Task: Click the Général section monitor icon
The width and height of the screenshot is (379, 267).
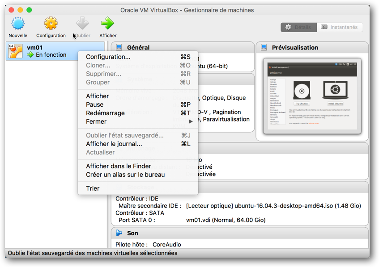Action: 119,47
